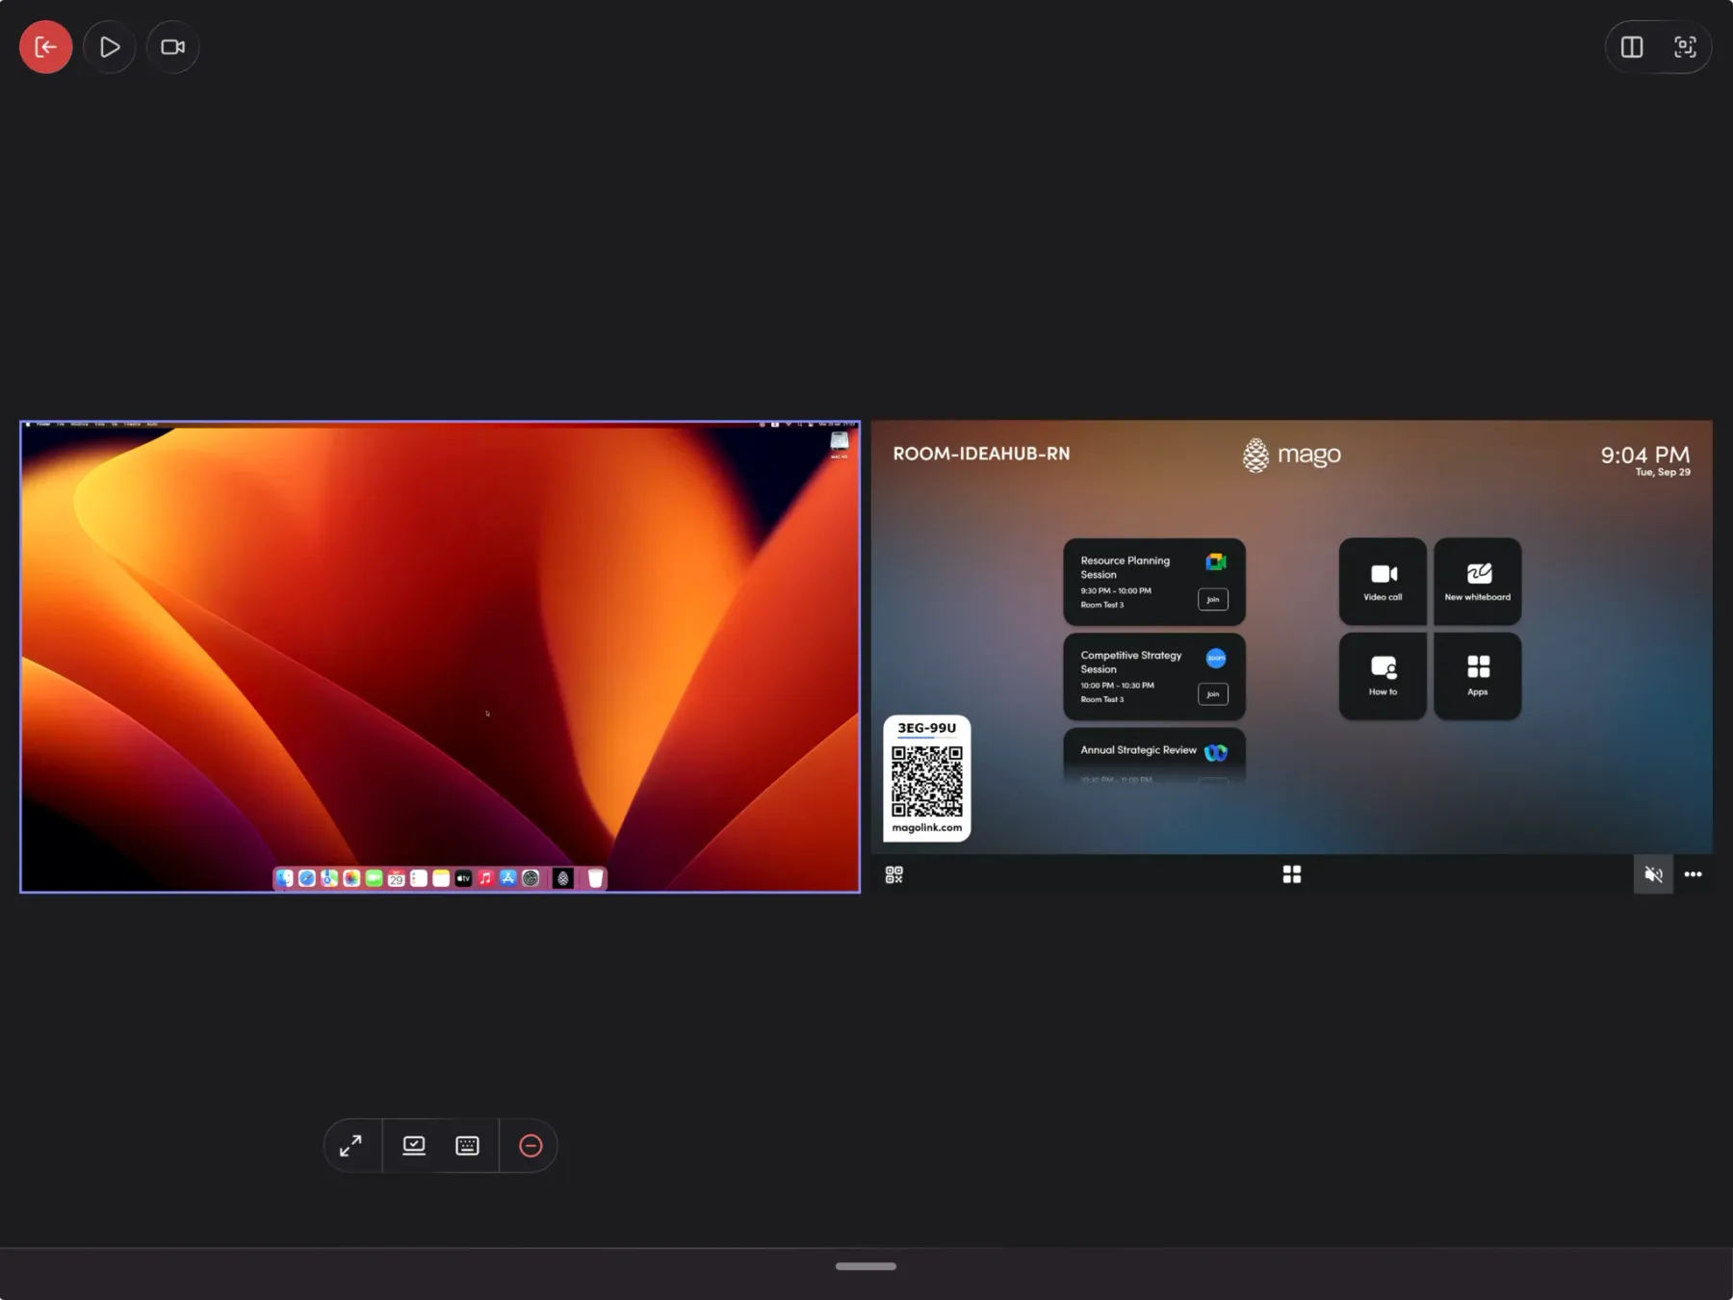Toggle the muted speaker icon

click(x=1653, y=874)
